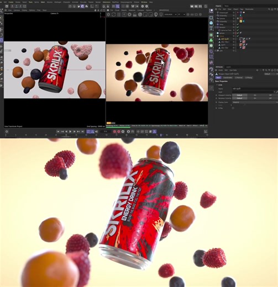Start the Octane Live Viewer render

108,14
